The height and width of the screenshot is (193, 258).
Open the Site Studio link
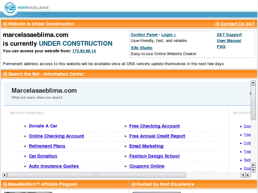(142, 48)
